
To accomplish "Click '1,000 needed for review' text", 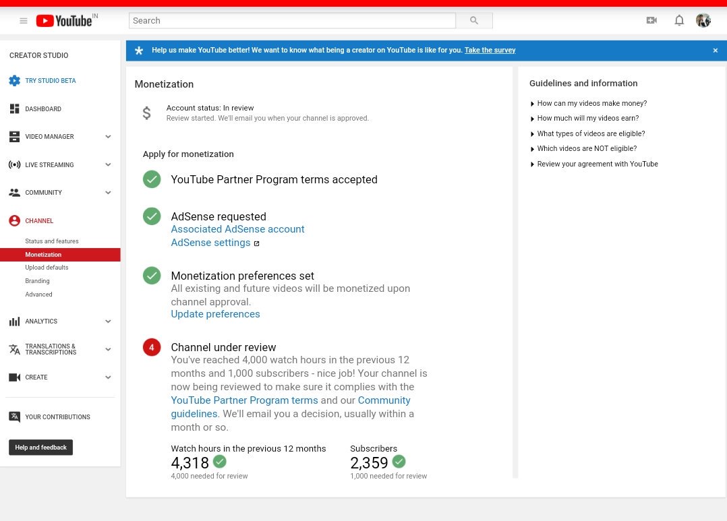I will pyautogui.click(x=388, y=476).
